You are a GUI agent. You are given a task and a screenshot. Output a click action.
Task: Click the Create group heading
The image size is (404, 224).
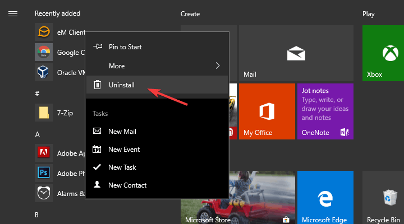(190, 14)
